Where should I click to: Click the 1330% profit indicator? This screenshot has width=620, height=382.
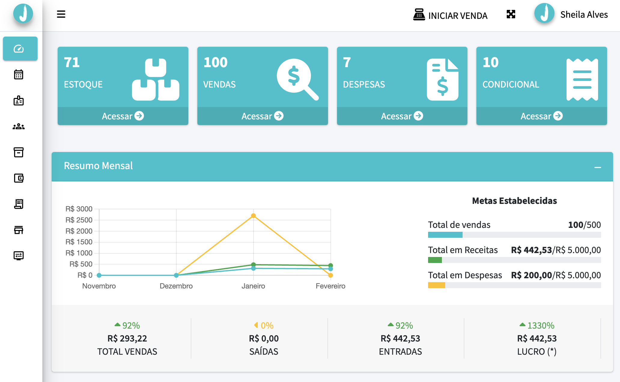pyautogui.click(x=537, y=325)
